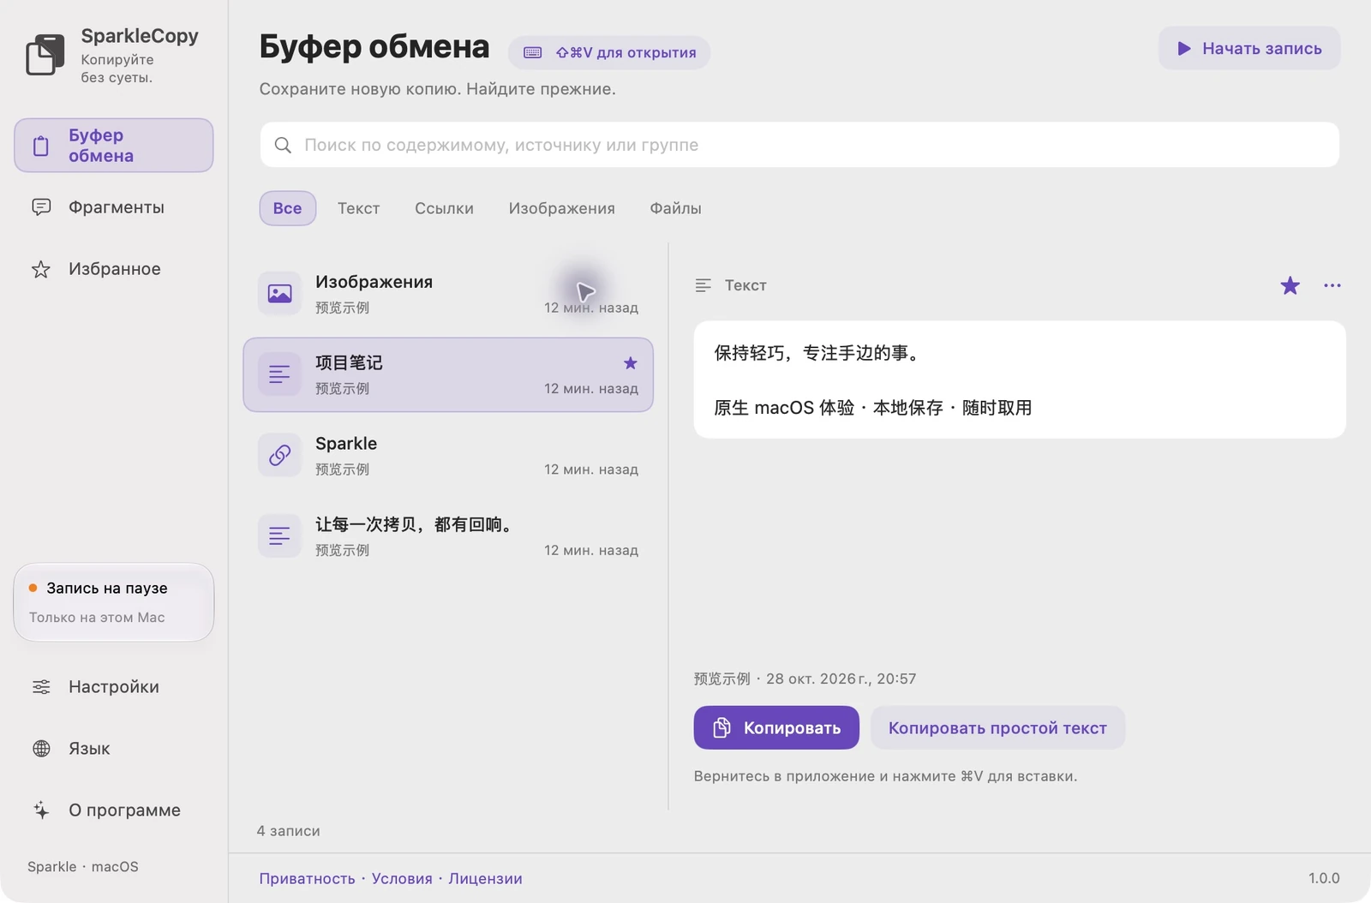Click the orange recording status dot

(33, 588)
